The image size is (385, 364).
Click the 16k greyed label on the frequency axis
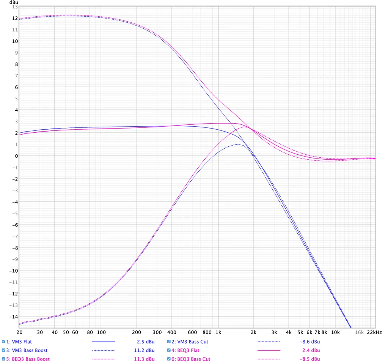click(x=359, y=333)
